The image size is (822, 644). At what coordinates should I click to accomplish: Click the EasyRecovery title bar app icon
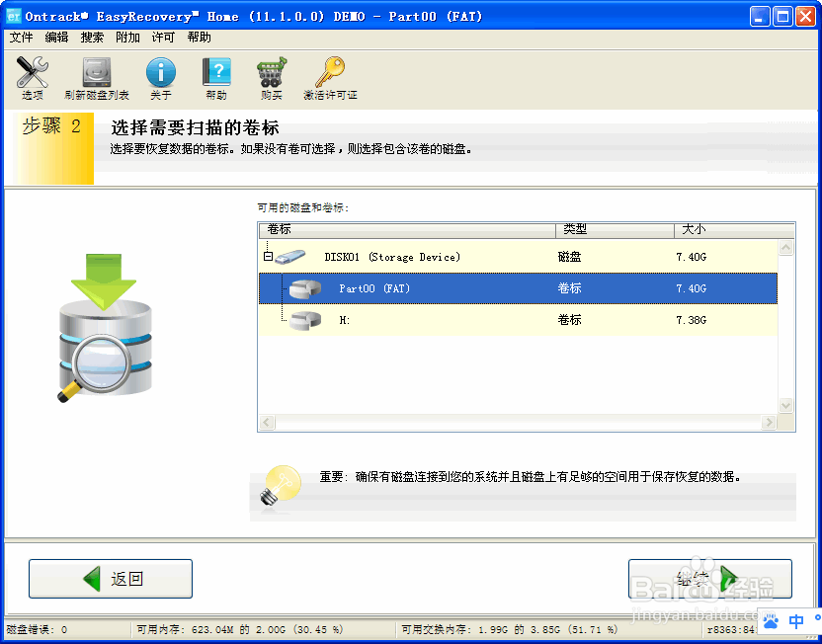pyautogui.click(x=13, y=16)
